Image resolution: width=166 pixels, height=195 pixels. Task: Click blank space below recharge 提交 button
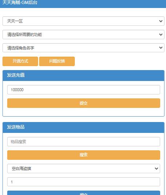(x=84, y=112)
